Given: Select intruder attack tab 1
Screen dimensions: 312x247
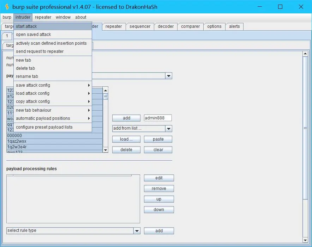Looking at the screenshot, I should point(7,36).
